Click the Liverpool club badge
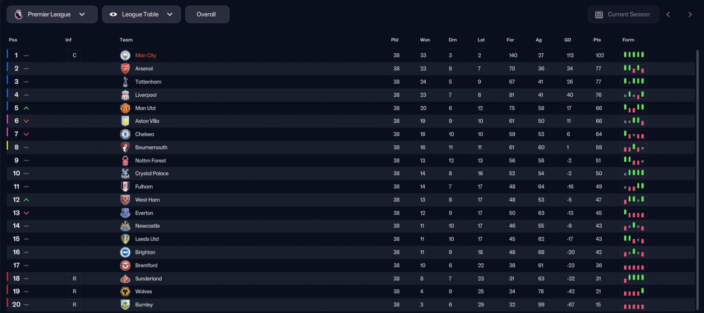The width and height of the screenshot is (704, 313). (125, 95)
